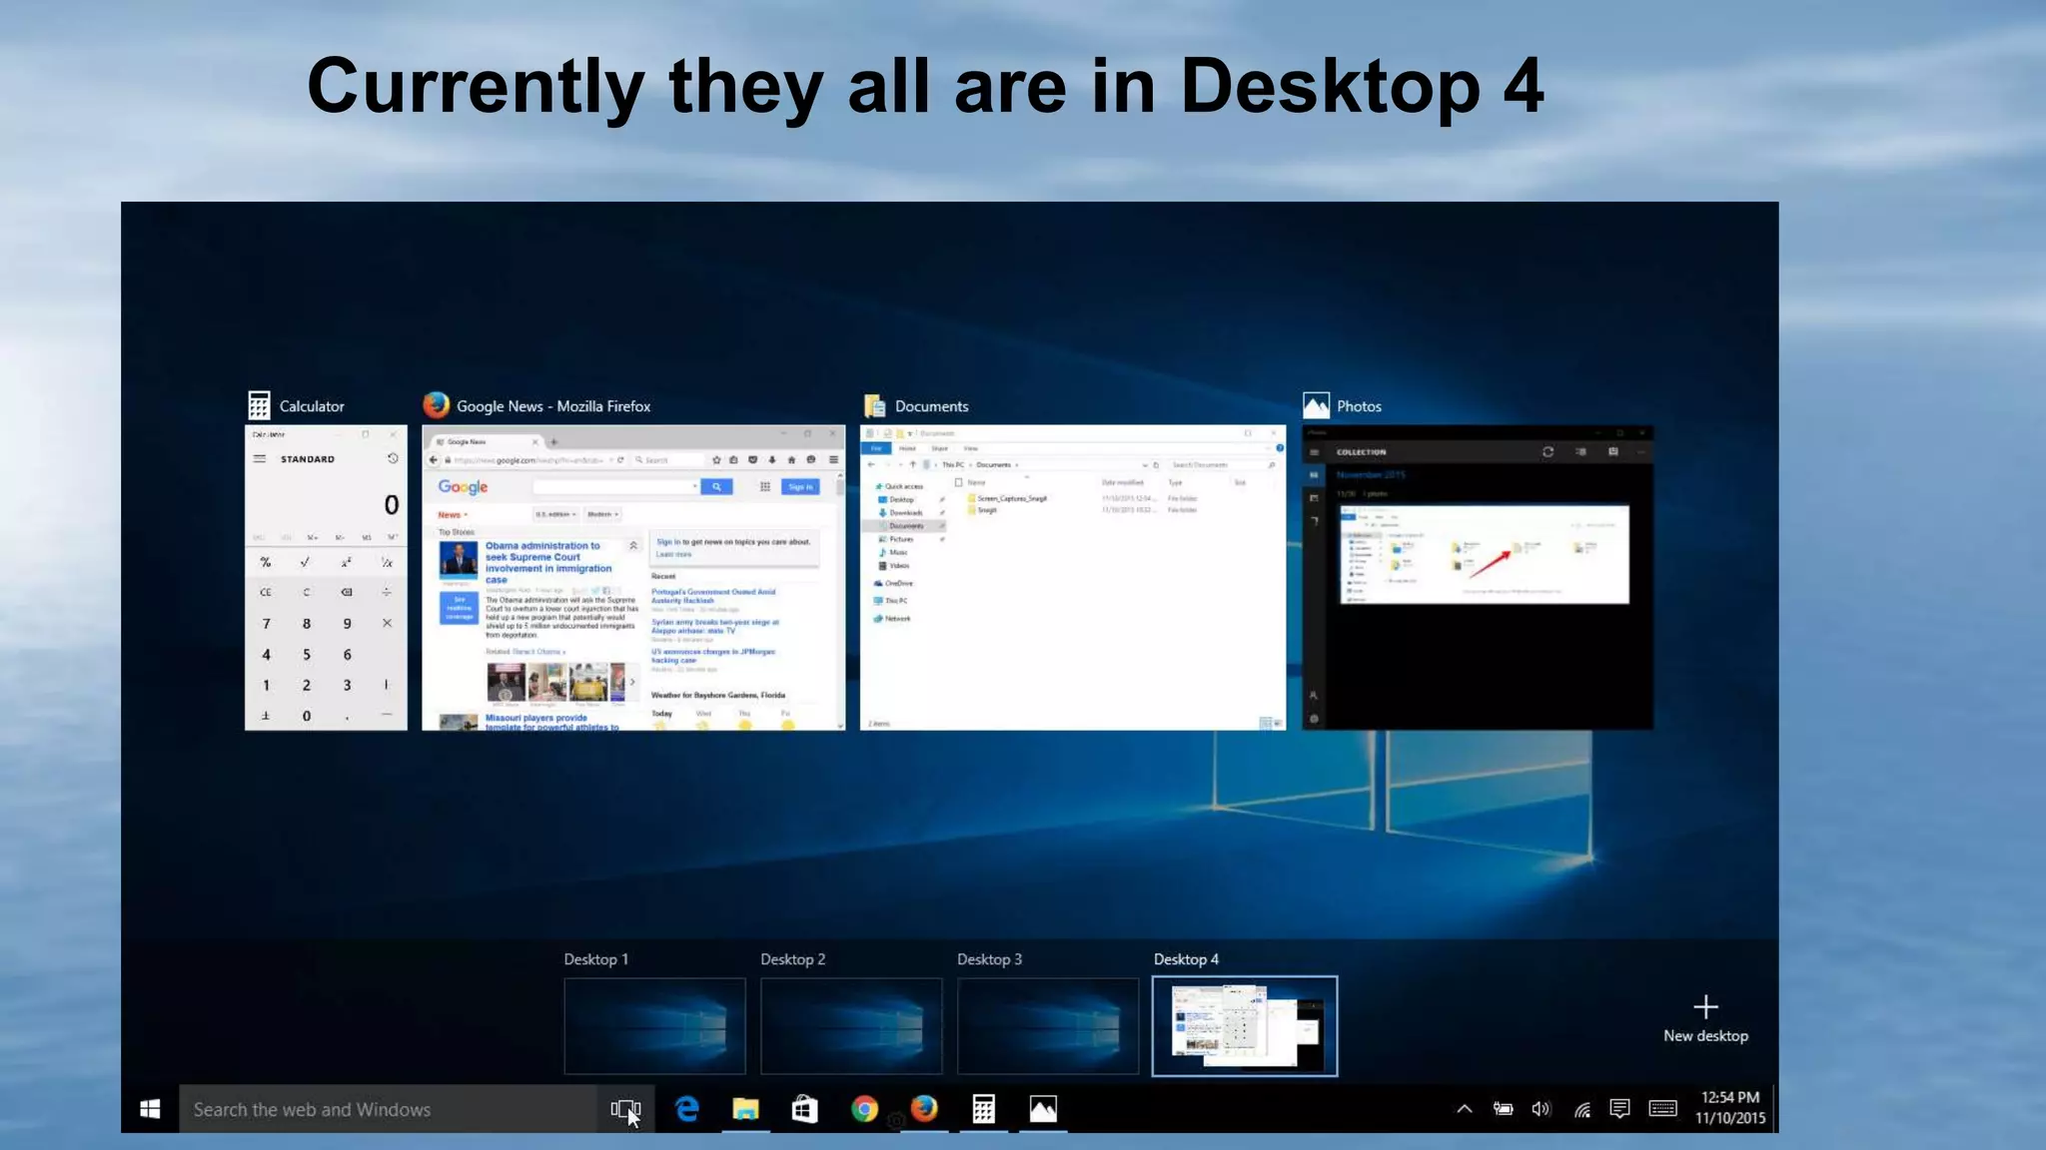Screen dimensions: 2046x1150
Task: Click the battery tray icon
Action: coord(1503,1109)
